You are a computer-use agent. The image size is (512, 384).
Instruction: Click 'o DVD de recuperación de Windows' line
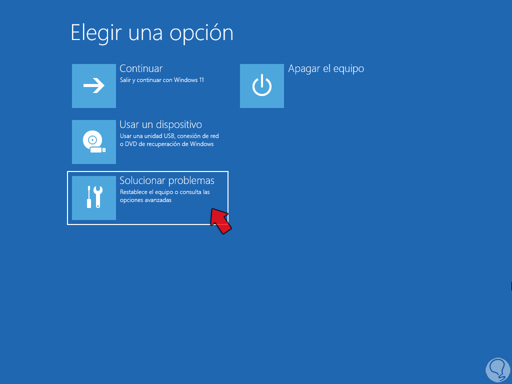point(167,144)
